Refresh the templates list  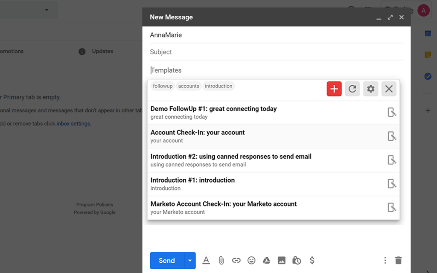tap(352, 89)
